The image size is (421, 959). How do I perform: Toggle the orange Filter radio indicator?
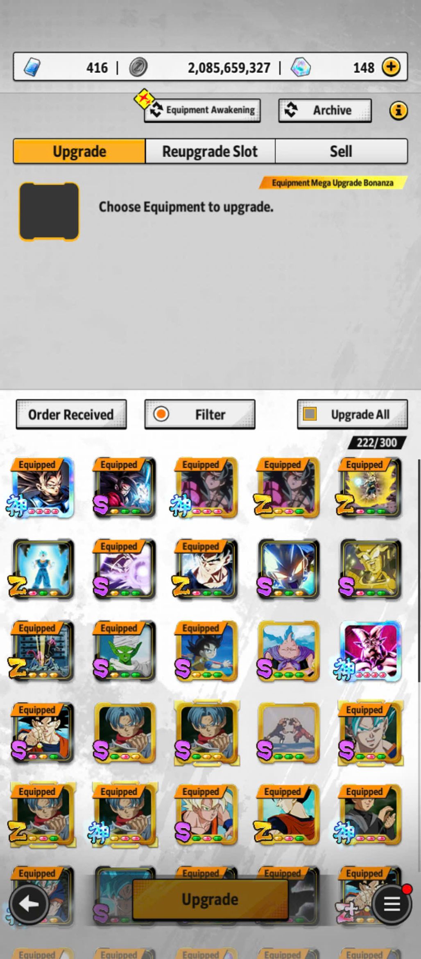(161, 414)
